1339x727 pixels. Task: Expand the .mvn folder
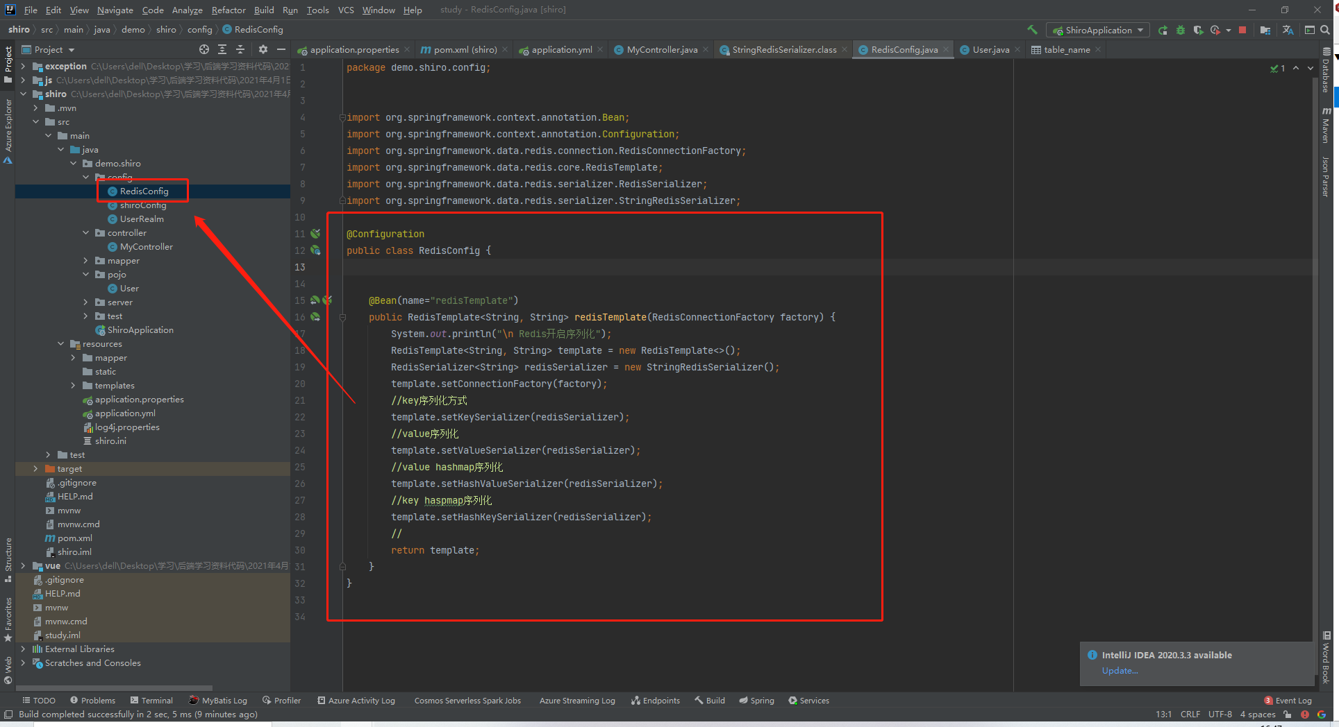coord(35,108)
